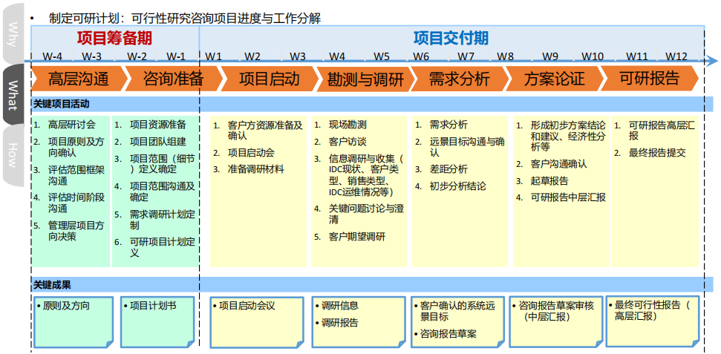Select the 需求分析 phase arrow
This screenshot has height=354, width=721.
click(459, 79)
